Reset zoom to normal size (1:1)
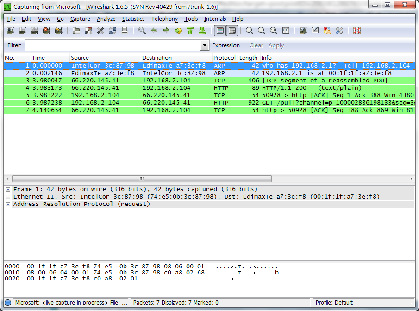 [x=273, y=31]
